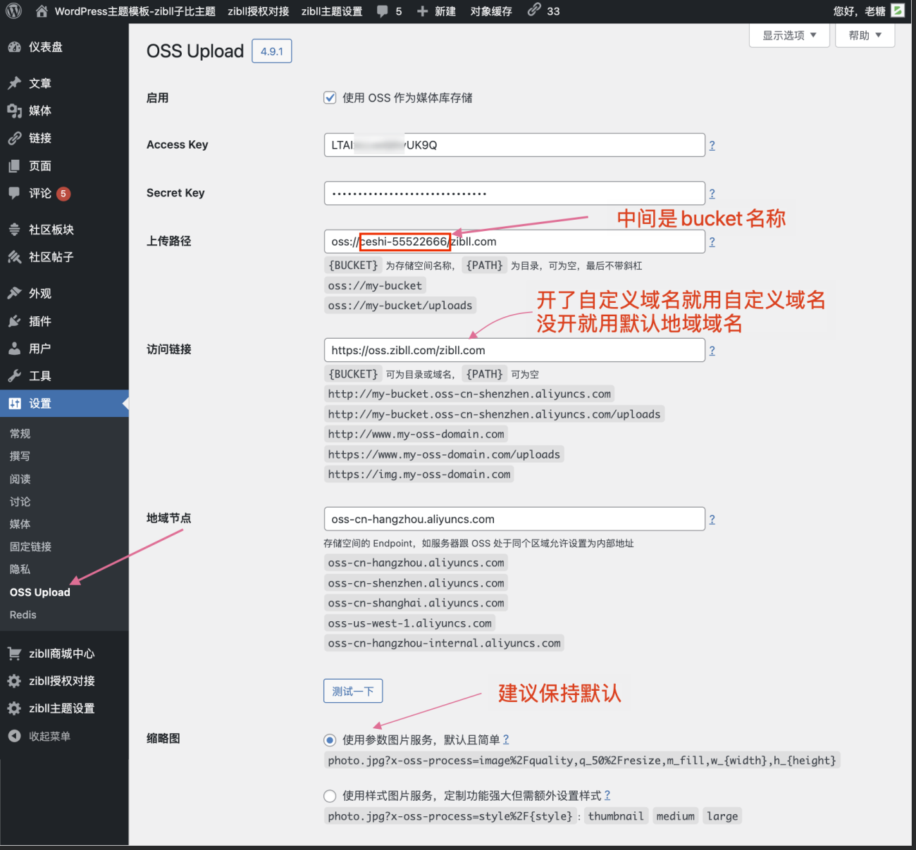This screenshot has width=916, height=850.
Task: Open zibll授权对接 in the admin bar
Action: point(258,11)
